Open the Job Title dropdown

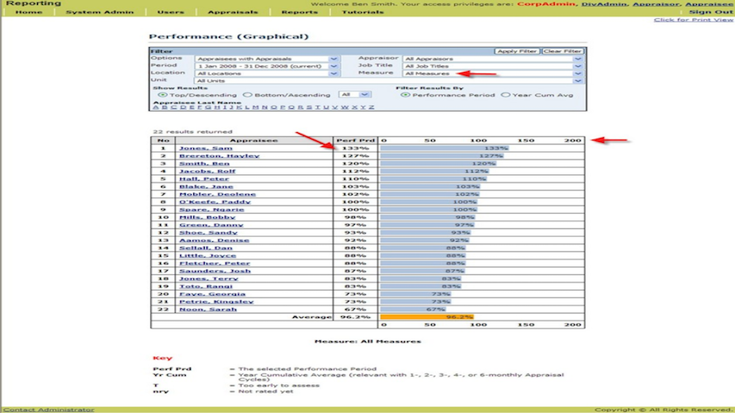pyautogui.click(x=578, y=66)
